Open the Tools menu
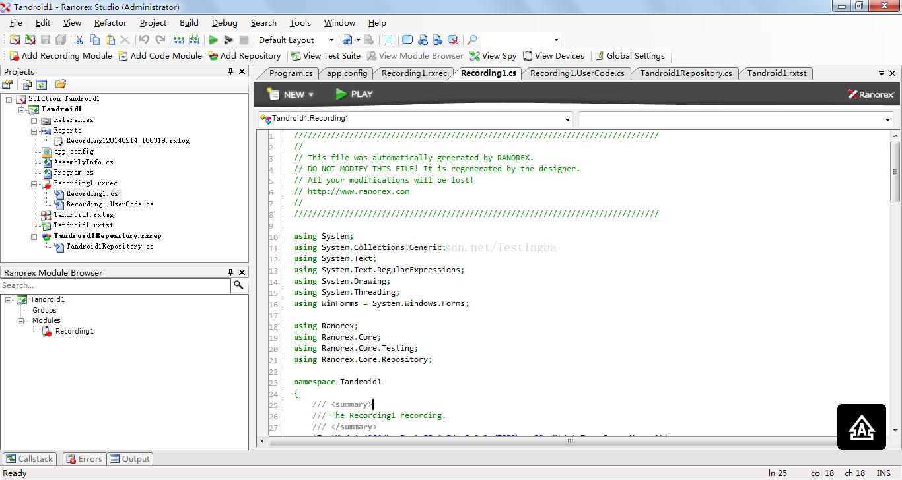Viewport: 902px width, 480px height. pyautogui.click(x=300, y=23)
